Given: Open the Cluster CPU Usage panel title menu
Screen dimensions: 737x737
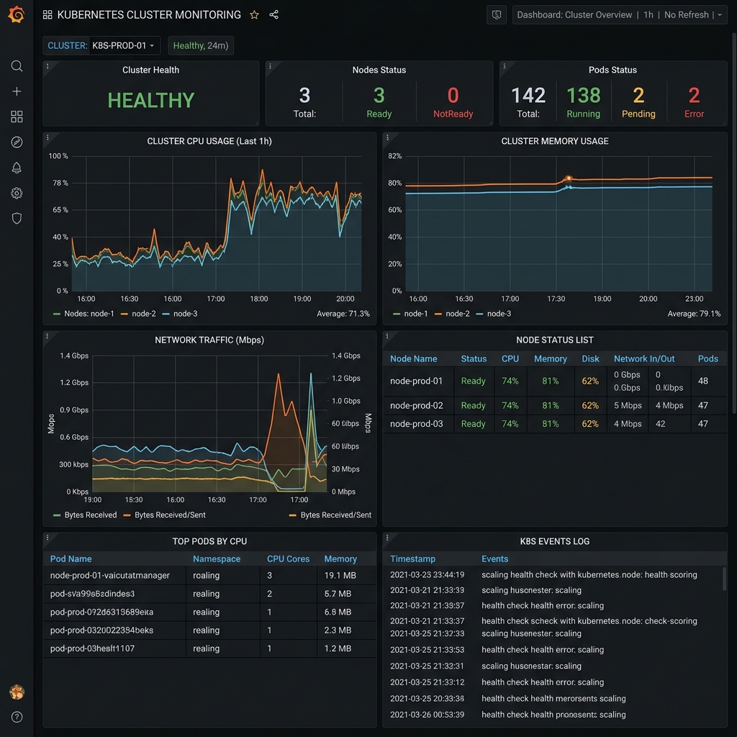Looking at the screenshot, I should click(209, 141).
